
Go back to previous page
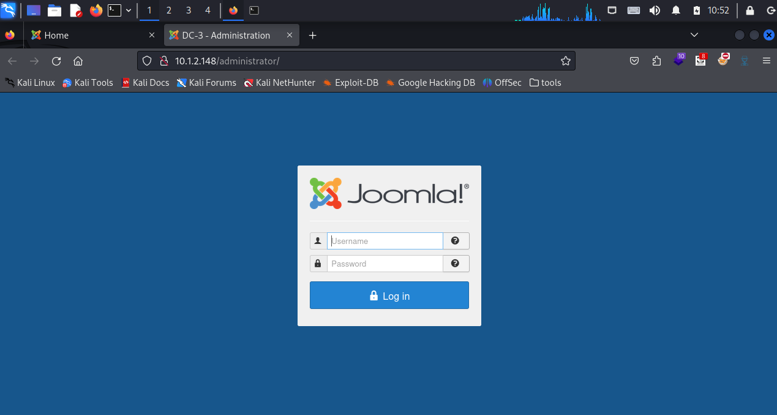point(12,61)
